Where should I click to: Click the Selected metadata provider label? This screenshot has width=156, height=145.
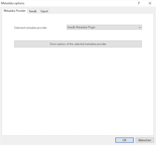tap(30, 28)
